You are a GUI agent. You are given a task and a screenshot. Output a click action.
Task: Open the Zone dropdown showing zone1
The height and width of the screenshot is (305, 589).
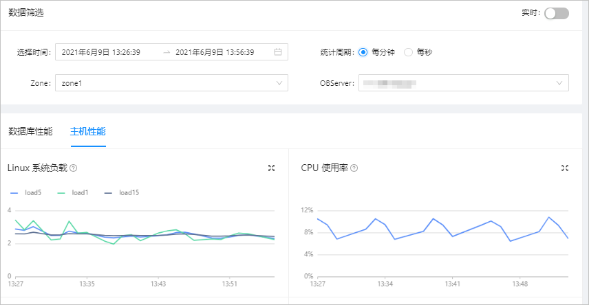click(x=171, y=83)
